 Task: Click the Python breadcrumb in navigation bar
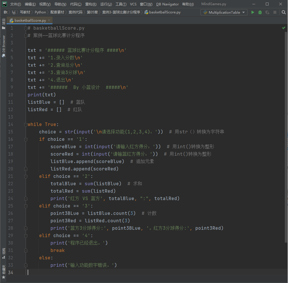click(x=40, y=12)
